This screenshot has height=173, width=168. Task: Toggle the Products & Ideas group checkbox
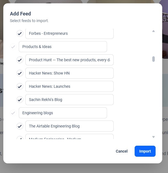(13, 47)
